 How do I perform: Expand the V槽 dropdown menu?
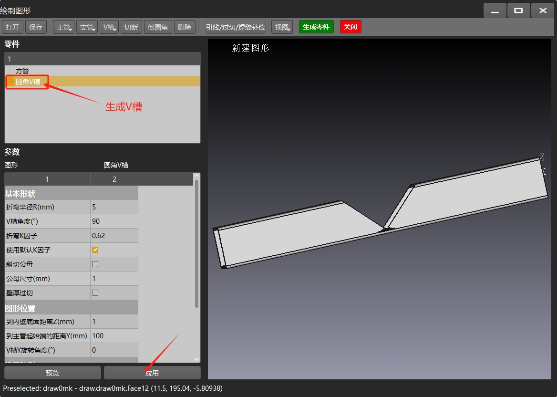(109, 27)
